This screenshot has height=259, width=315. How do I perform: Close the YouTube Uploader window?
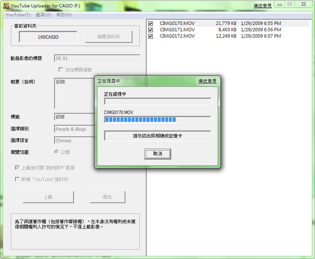click(303, 4)
